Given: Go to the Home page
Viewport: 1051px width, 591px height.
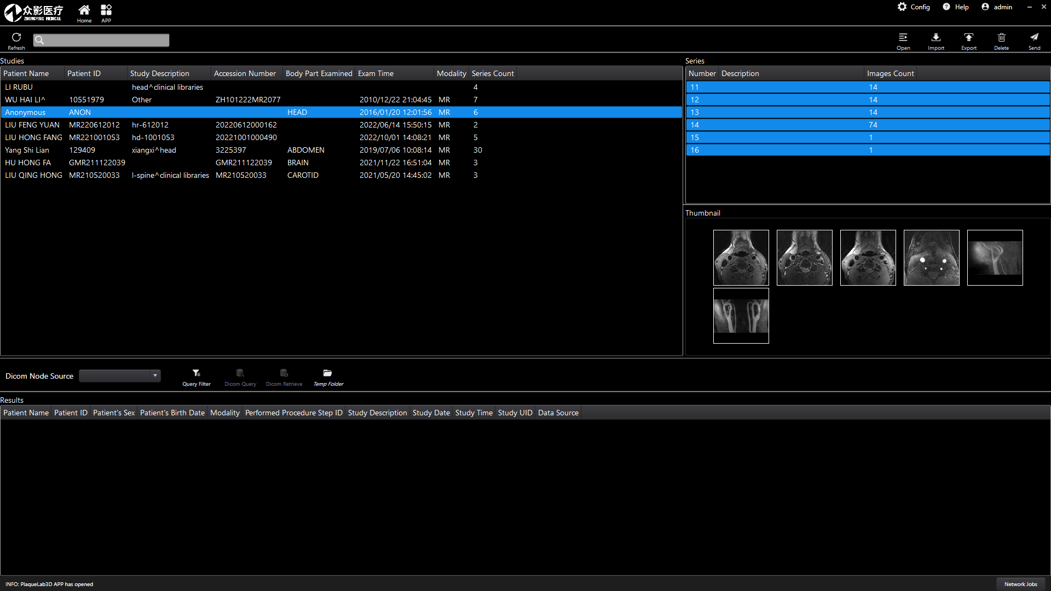Looking at the screenshot, I should click(84, 14).
